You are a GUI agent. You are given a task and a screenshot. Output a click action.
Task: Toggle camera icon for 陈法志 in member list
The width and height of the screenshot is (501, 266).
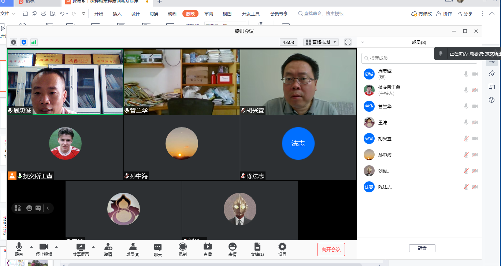click(475, 187)
